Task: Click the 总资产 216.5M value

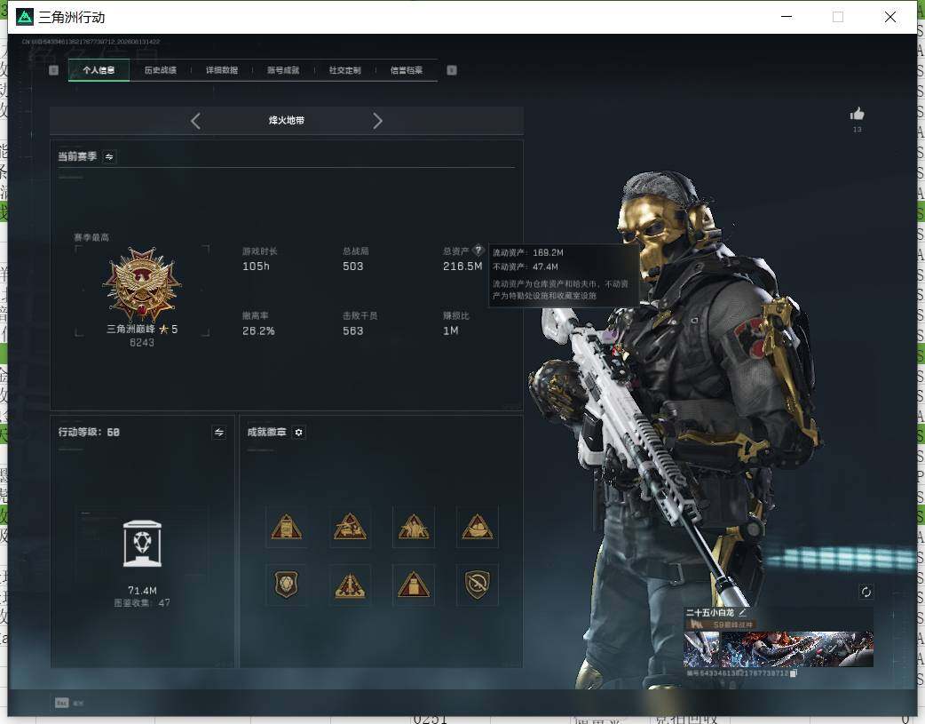Action: pos(462,267)
